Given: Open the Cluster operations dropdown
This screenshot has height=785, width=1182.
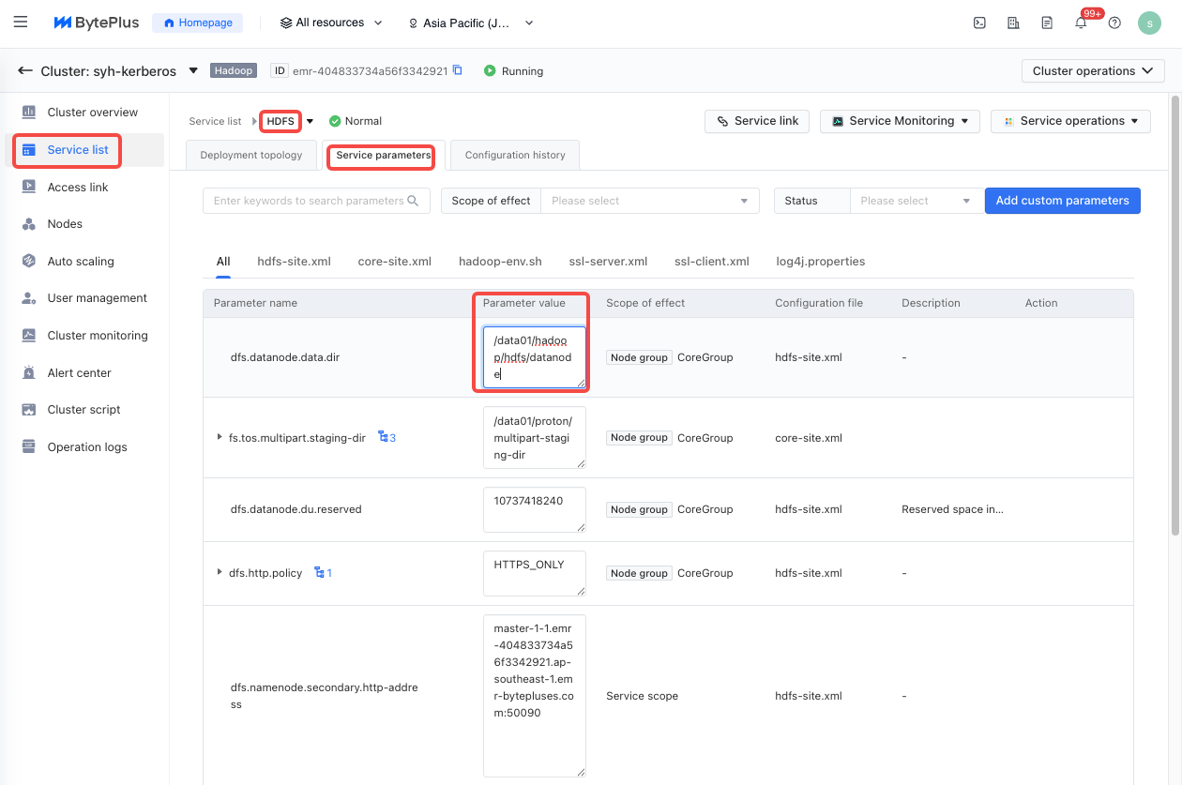Looking at the screenshot, I should (1092, 71).
